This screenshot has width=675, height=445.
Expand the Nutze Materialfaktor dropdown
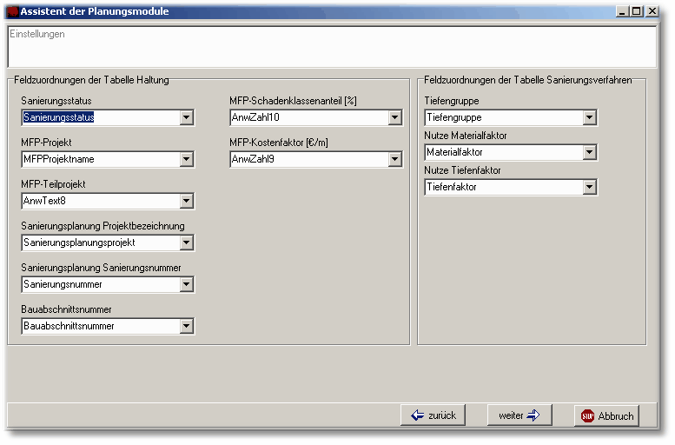pyautogui.click(x=589, y=152)
